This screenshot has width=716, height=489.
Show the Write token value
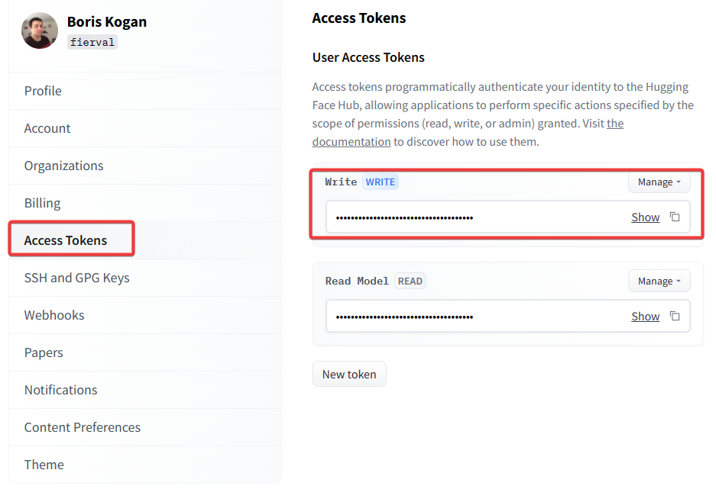(645, 217)
